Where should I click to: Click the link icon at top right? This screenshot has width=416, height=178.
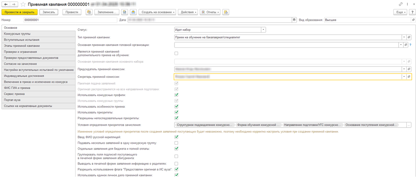pyautogui.click(x=401, y=4)
